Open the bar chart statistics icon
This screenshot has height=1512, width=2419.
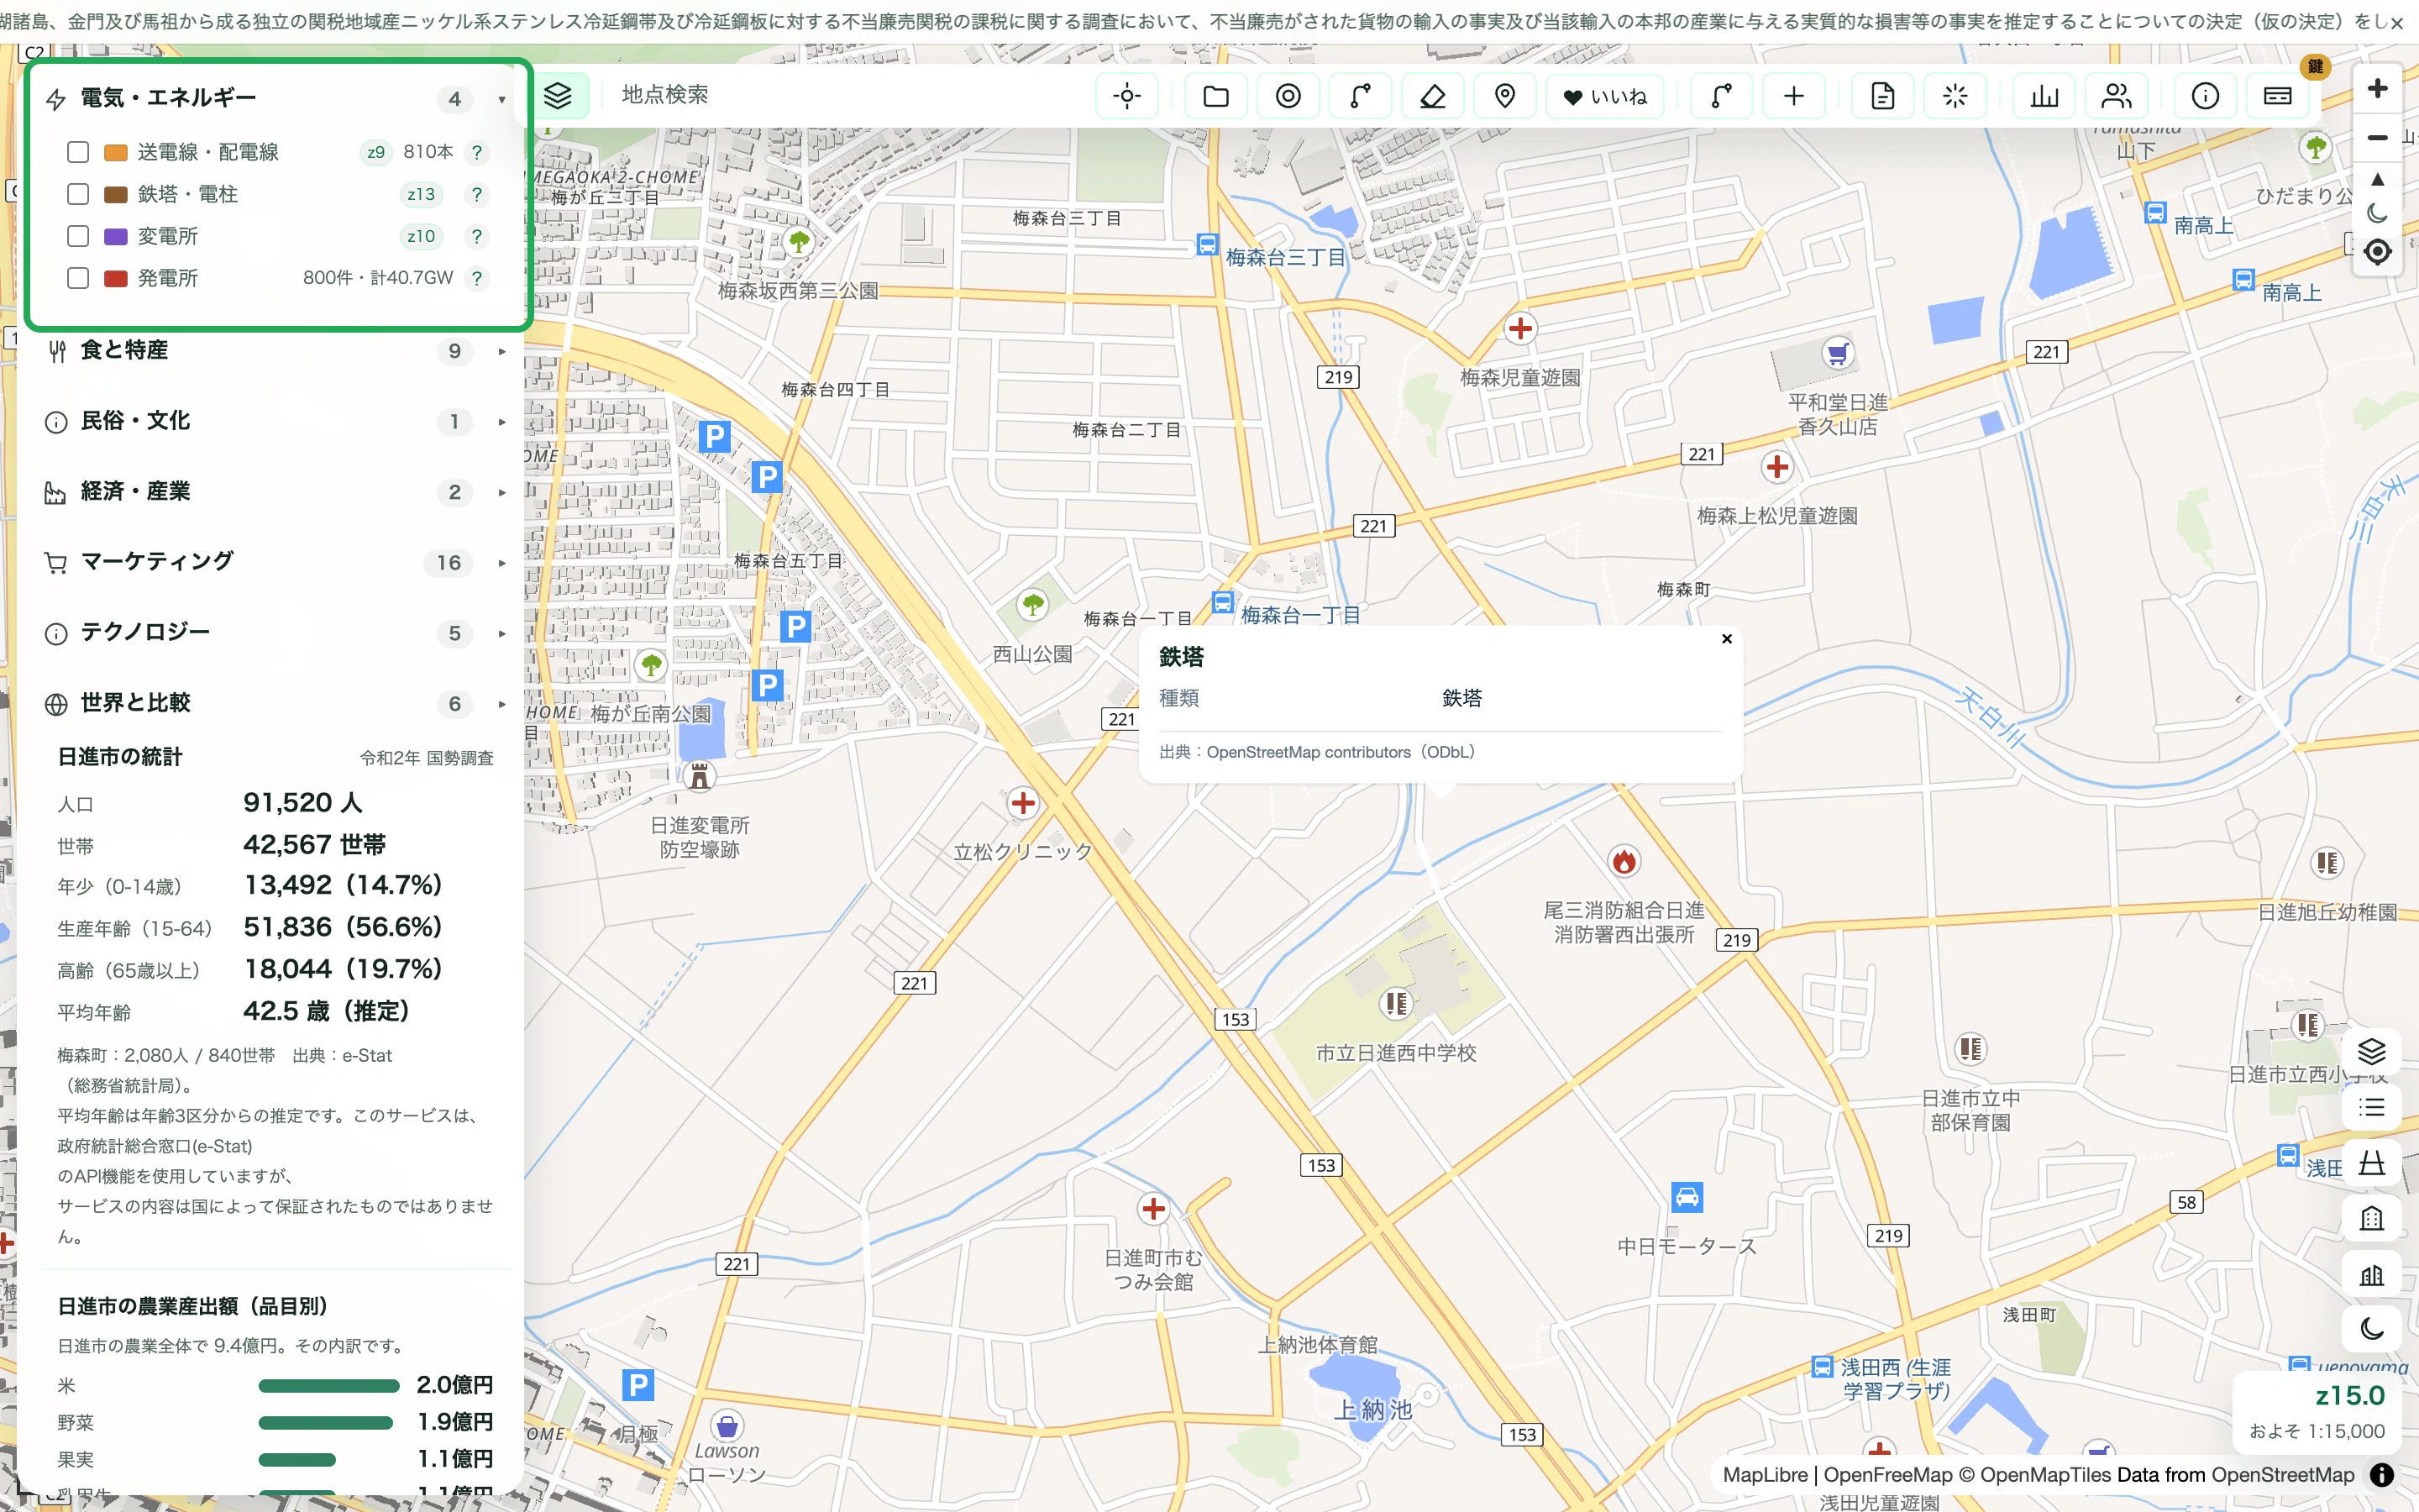(2044, 96)
